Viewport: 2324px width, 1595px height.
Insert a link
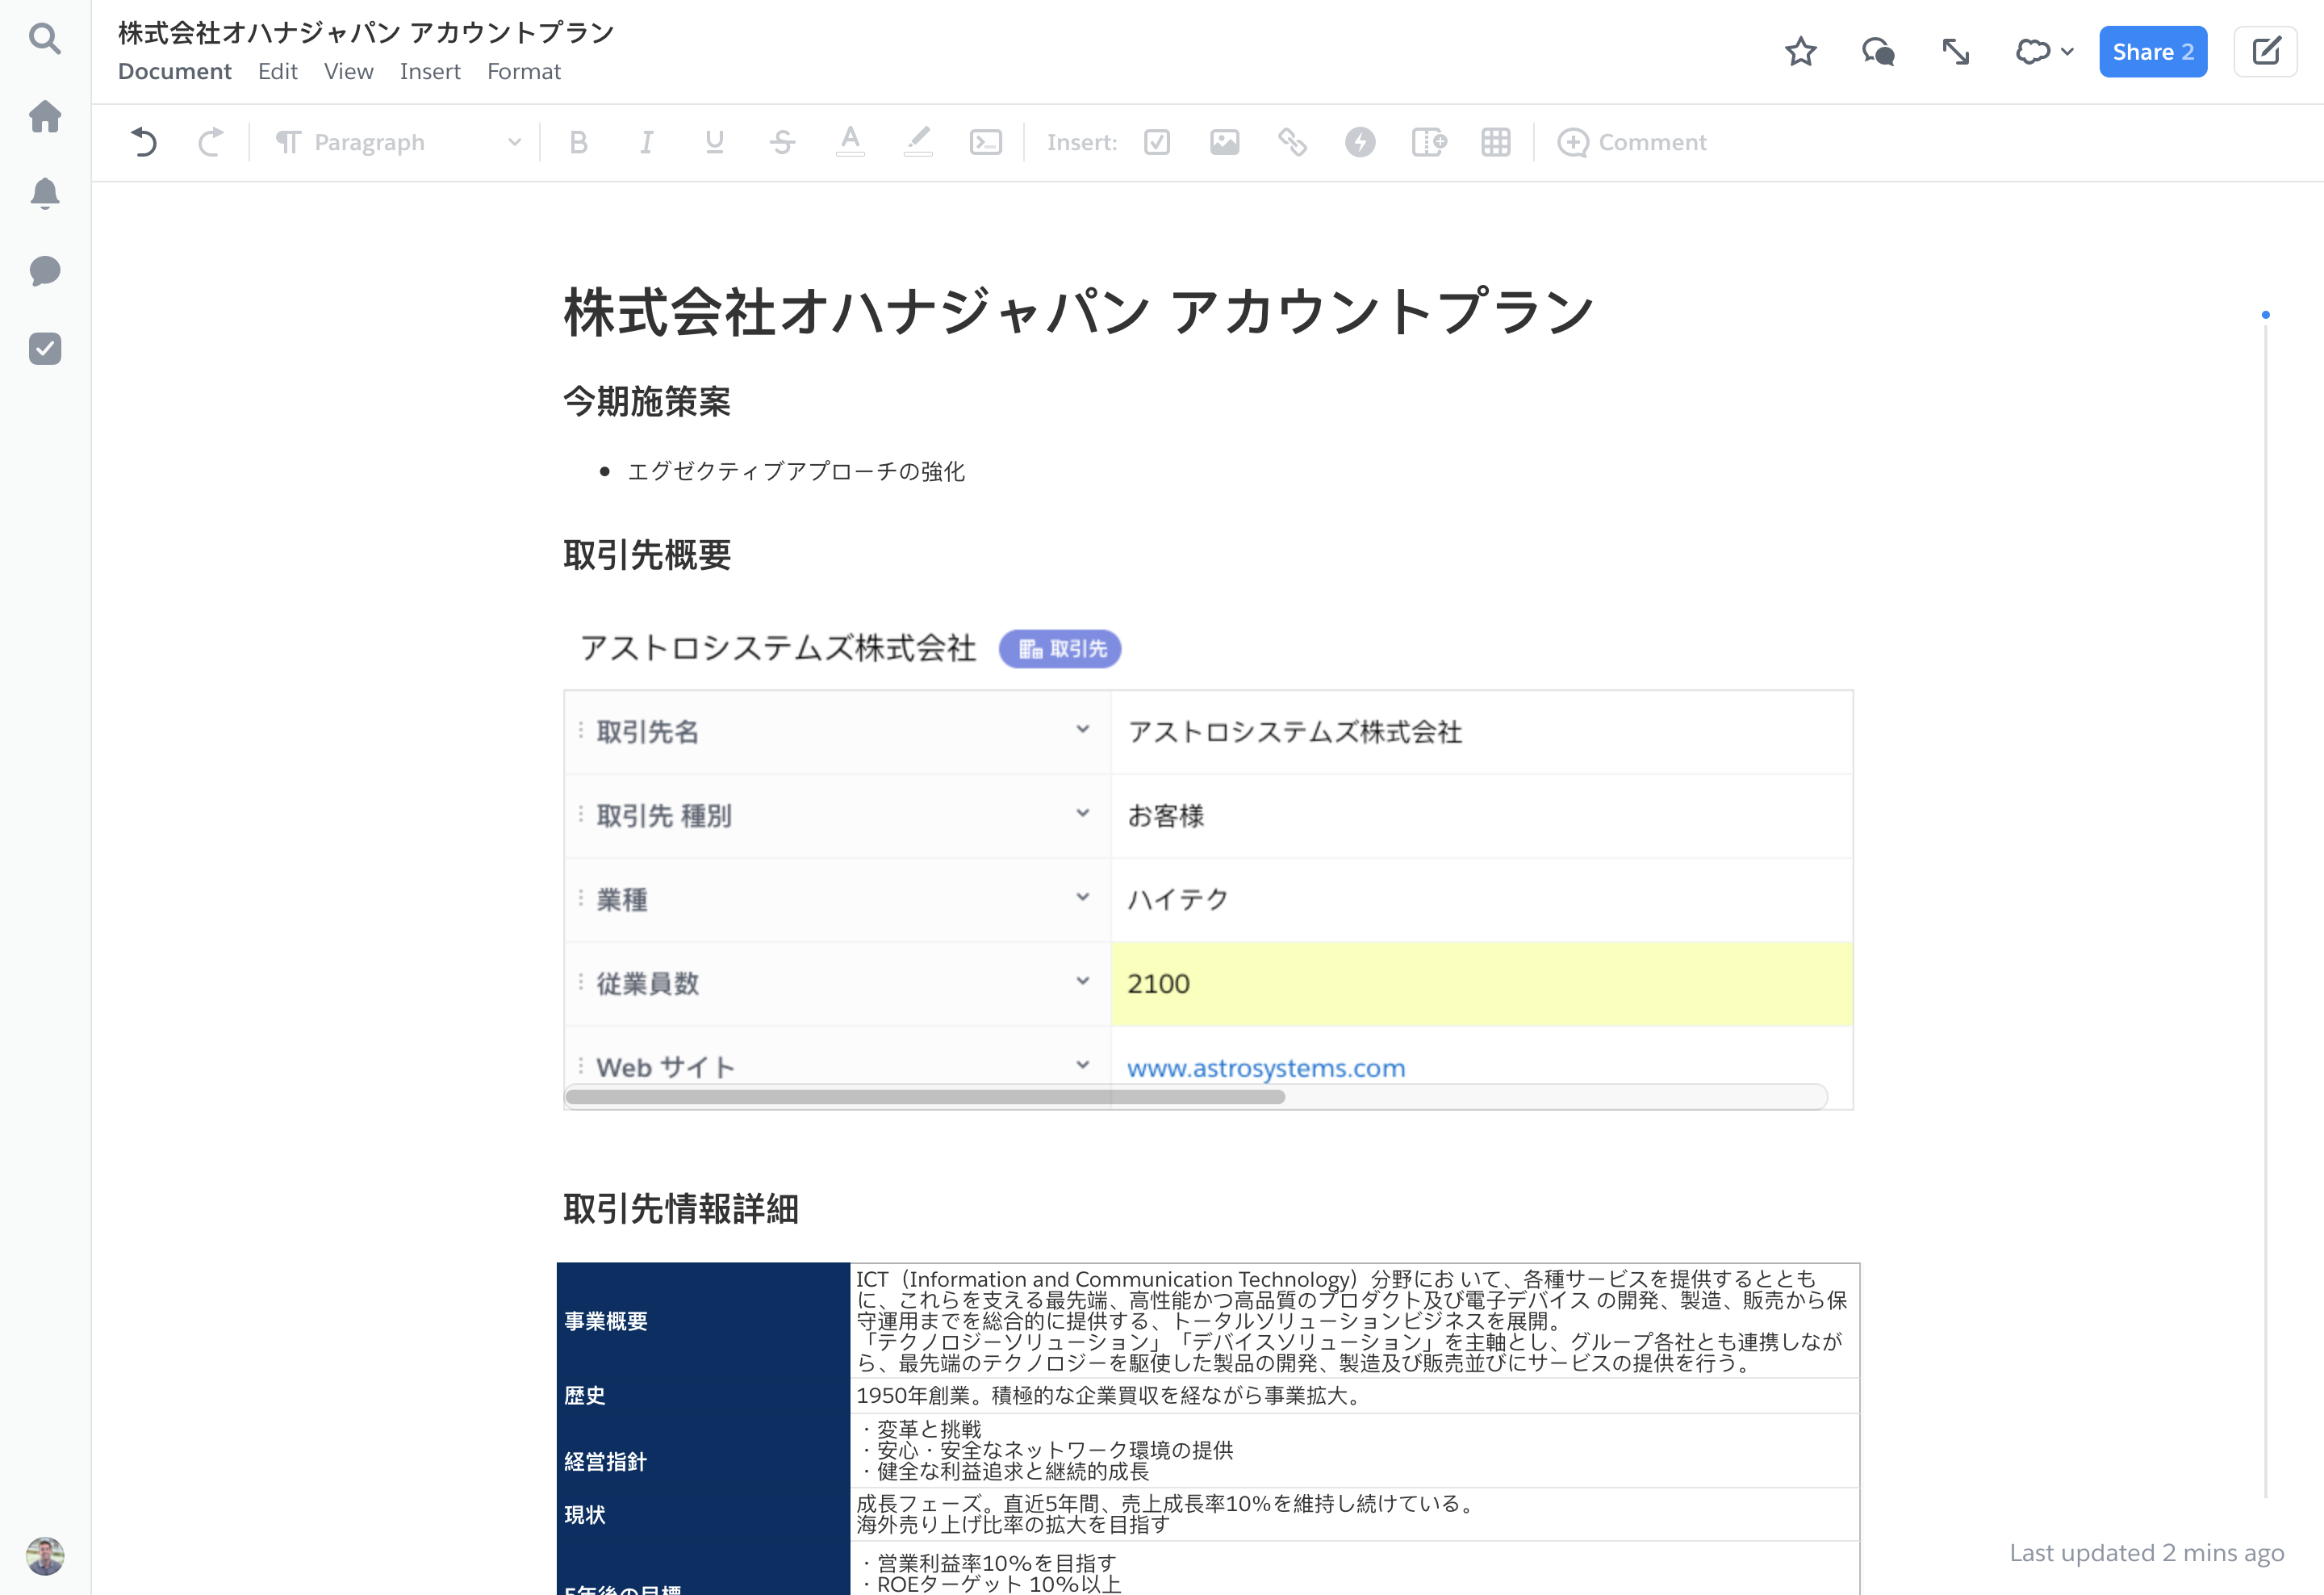click(x=1292, y=142)
